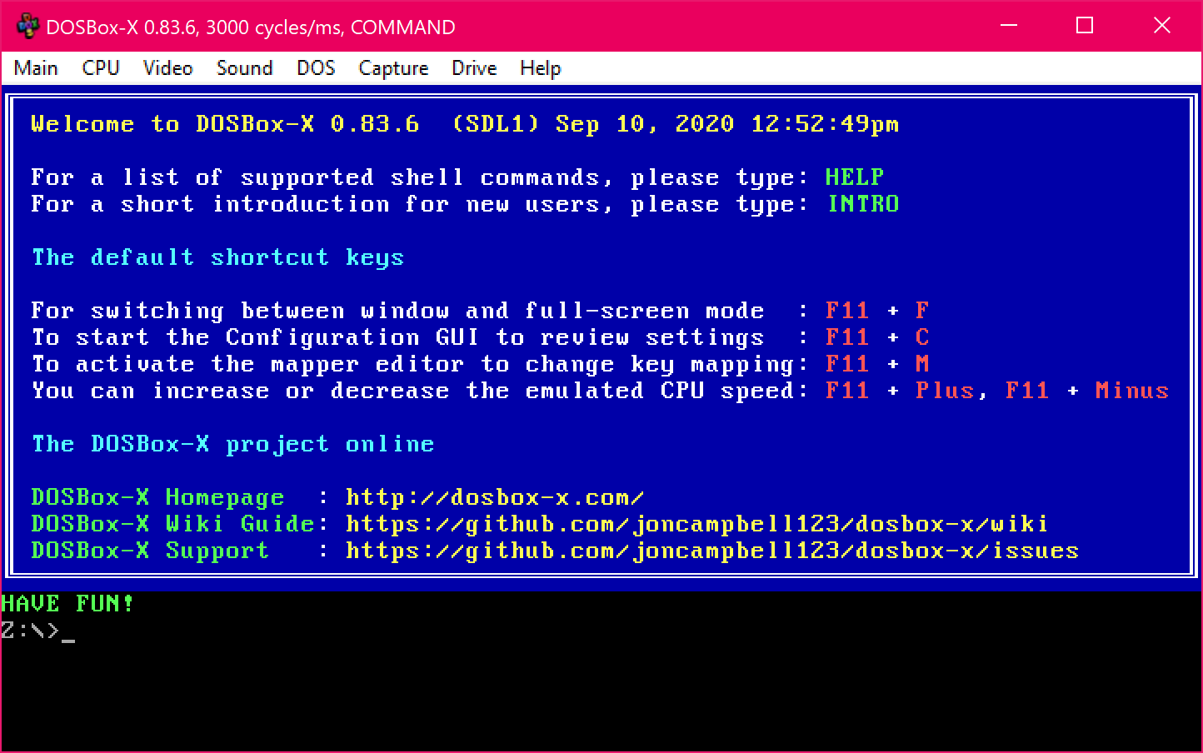This screenshot has width=1203, height=753.
Task: Click the 'F11 + C' shortcut text
Action: [x=877, y=337]
